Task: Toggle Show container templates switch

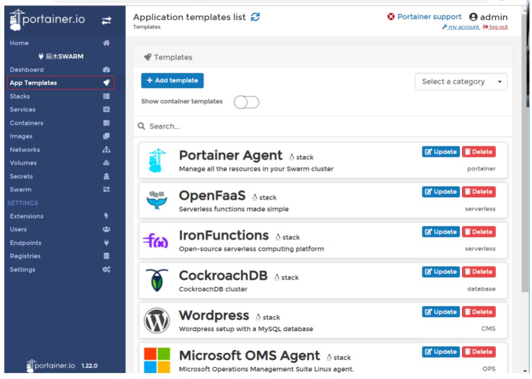Action: click(x=247, y=102)
